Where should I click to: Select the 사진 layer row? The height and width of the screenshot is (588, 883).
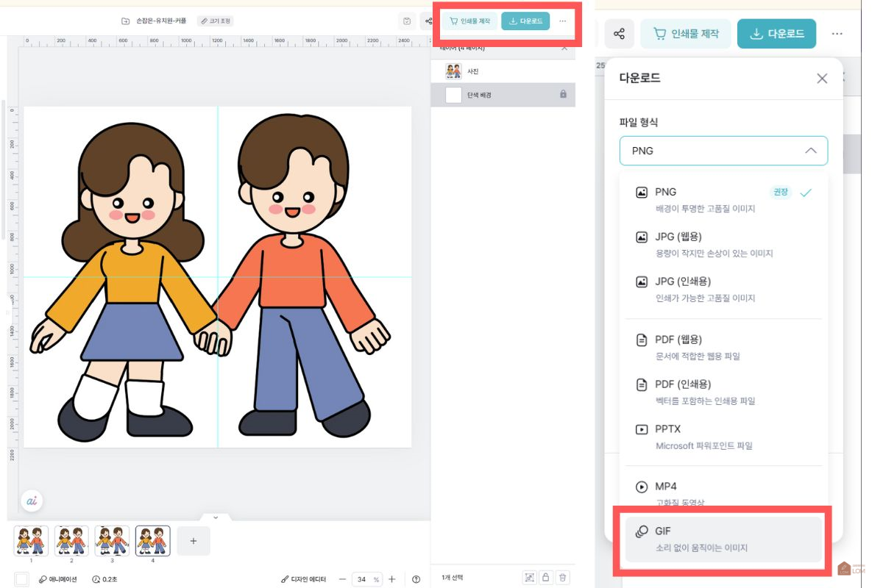(503, 71)
